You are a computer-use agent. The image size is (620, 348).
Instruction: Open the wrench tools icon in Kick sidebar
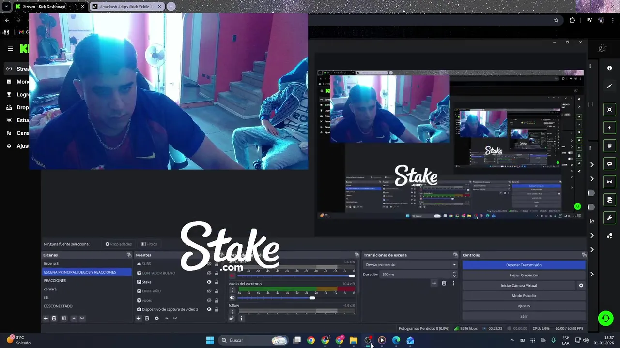click(609, 217)
